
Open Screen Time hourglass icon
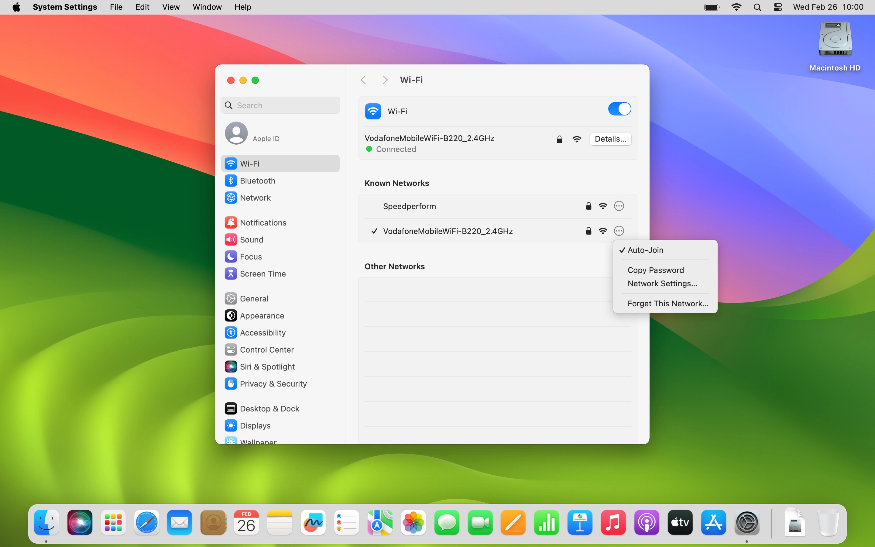click(231, 273)
